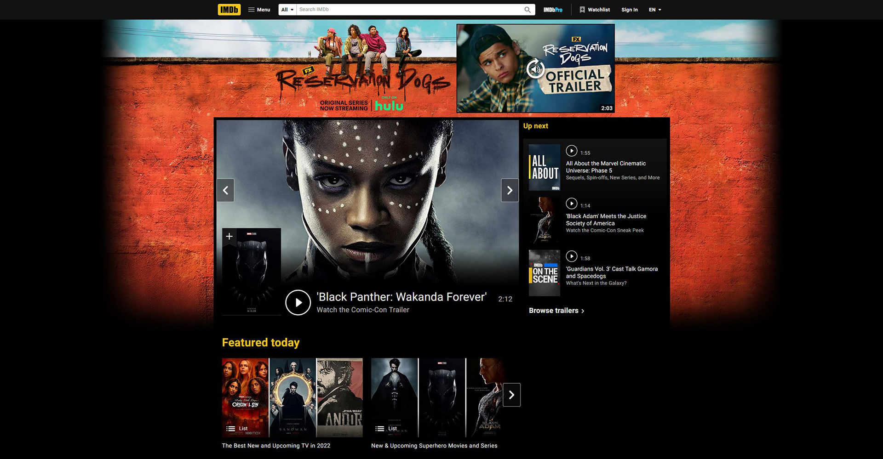Viewport: 883px width, 459px height.
Task: Open 'Guardians Vol. 3' Cast Talk Gamora title
Action: tap(612, 272)
